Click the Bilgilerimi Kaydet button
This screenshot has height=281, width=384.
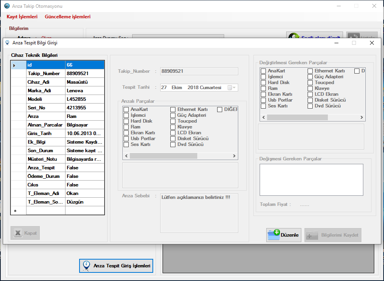[x=333, y=235]
